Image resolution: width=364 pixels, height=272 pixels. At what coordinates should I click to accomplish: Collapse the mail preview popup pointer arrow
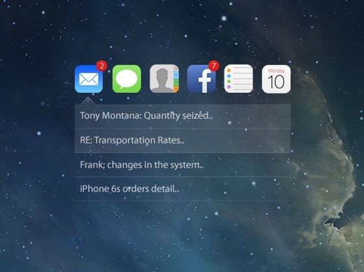point(87,101)
